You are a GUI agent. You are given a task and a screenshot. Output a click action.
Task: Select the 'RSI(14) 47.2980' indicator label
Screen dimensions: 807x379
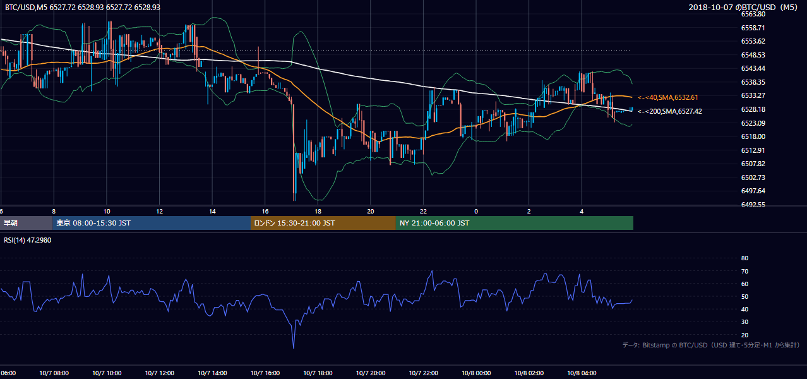[28, 241]
